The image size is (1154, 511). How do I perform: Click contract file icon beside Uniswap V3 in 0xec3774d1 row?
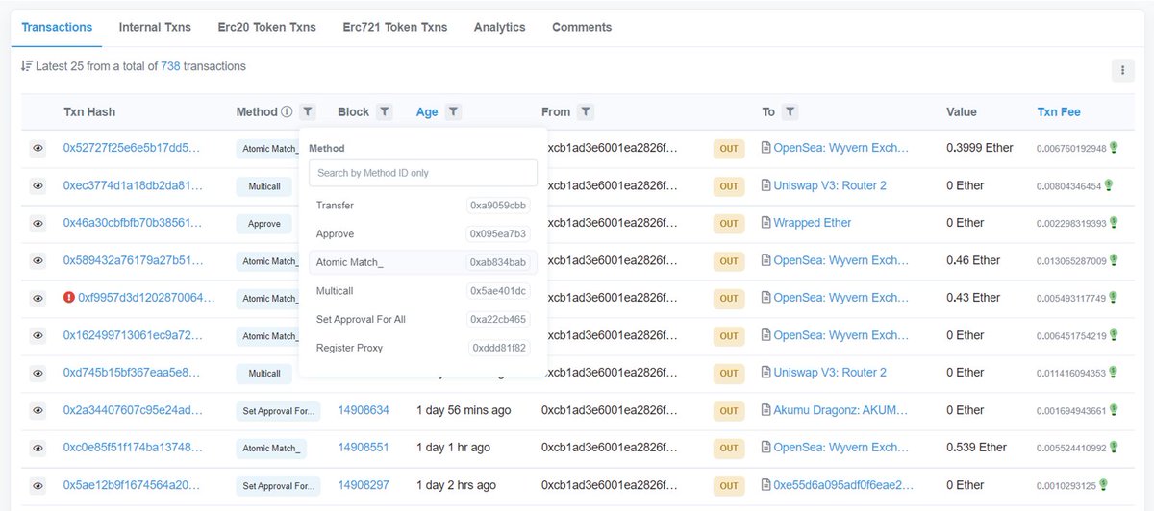coord(766,185)
